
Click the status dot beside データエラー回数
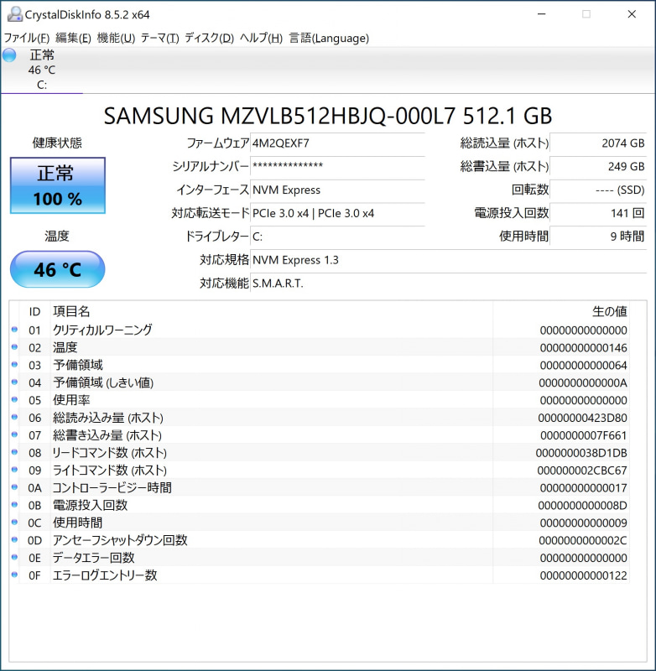pyautogui.click(x=14, y=558)
